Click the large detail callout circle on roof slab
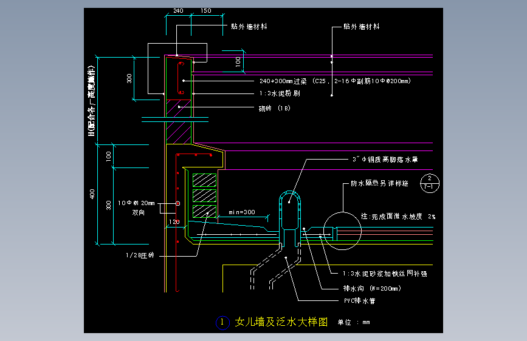Viewport: 527px width, 341px height. (x=342, y=231)
